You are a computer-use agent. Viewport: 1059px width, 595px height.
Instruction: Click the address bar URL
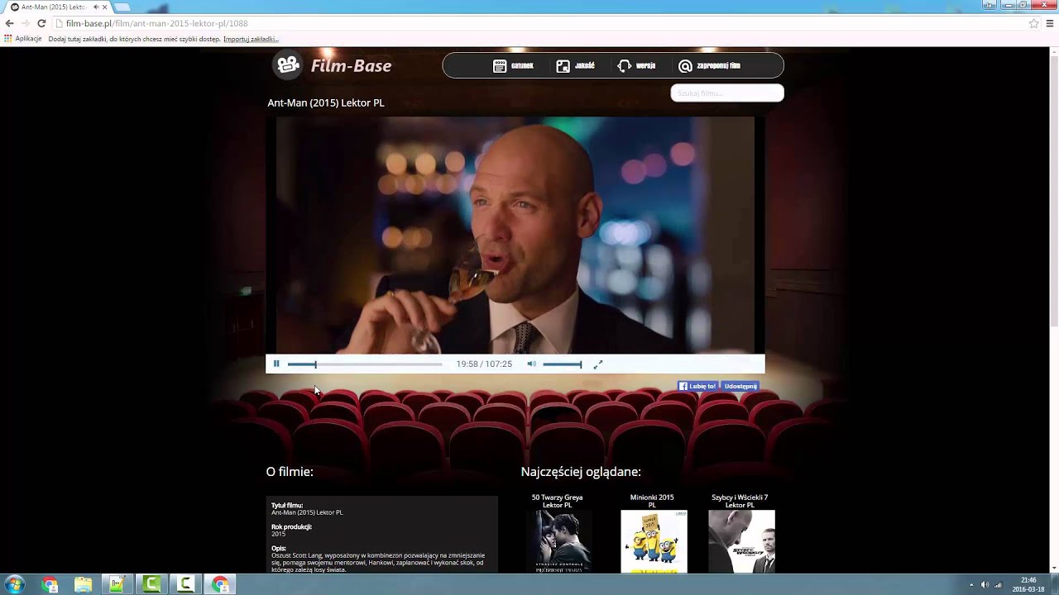pos(157,23)
